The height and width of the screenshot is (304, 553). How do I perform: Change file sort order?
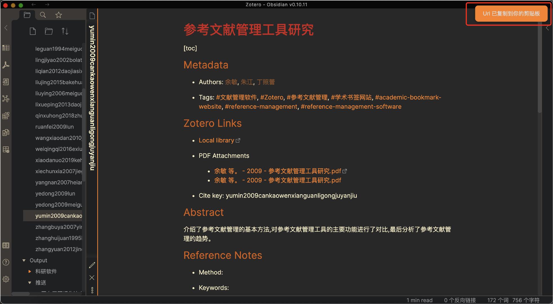[65, 31]
